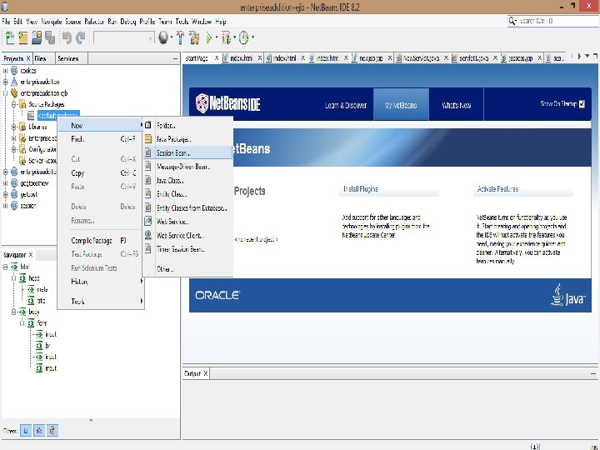The image size is (600, 450).
Task: Expand the getpostnew project node
Action: pyautogui.click(x=5, y=182)
